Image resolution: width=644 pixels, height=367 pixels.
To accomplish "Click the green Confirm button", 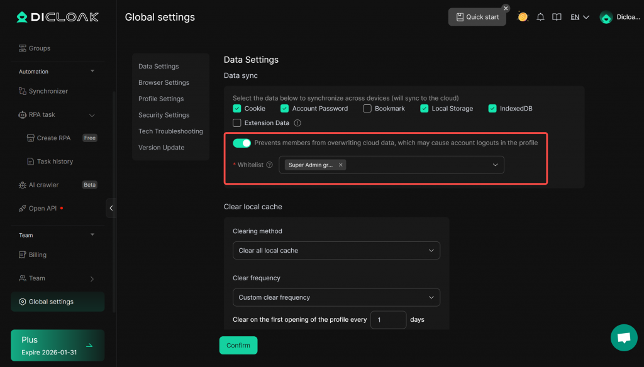I will pyautogui.click(x=238, y=345).
